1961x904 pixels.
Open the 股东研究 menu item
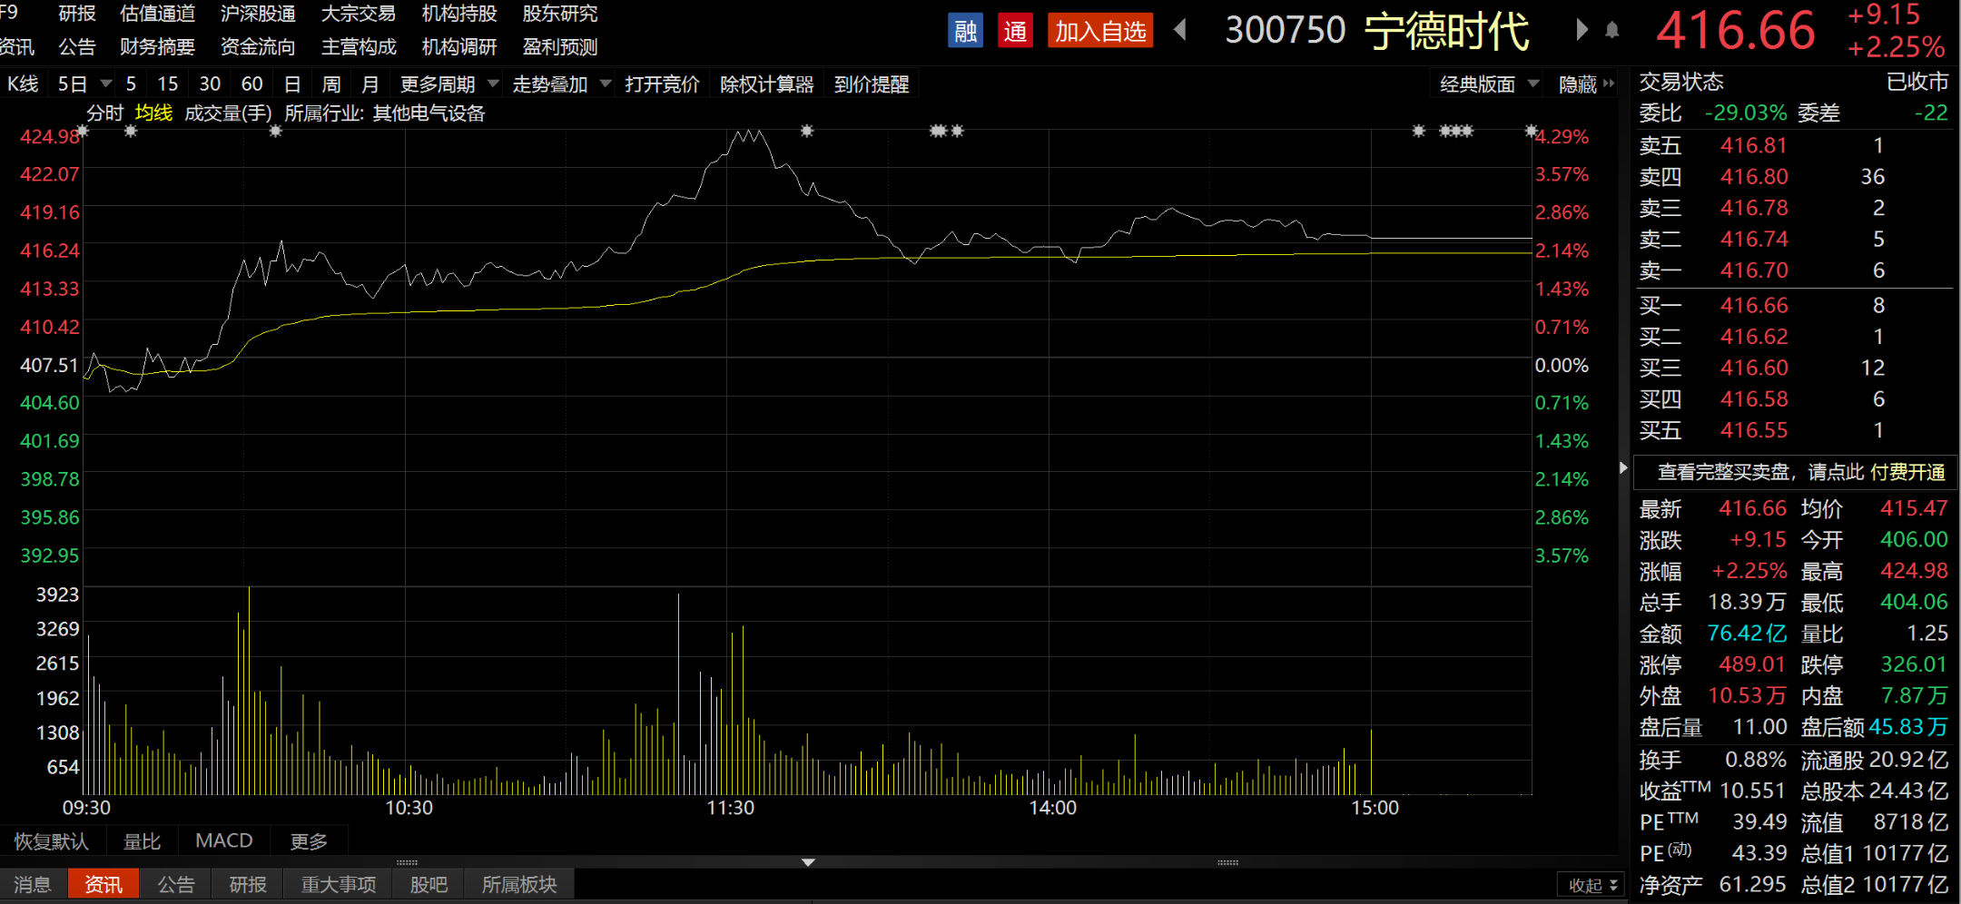(560, 14)
